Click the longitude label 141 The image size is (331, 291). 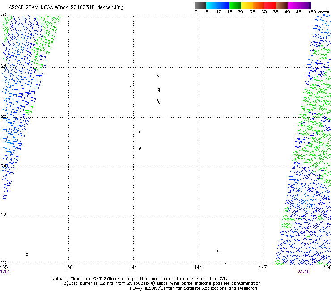[x=133, y=267]
